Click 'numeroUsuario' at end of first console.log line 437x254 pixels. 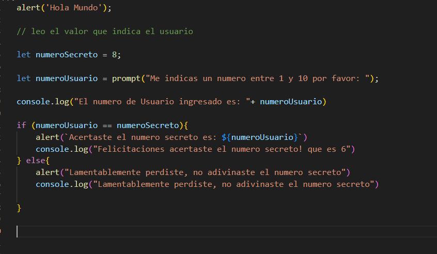(x=291, y=102)
